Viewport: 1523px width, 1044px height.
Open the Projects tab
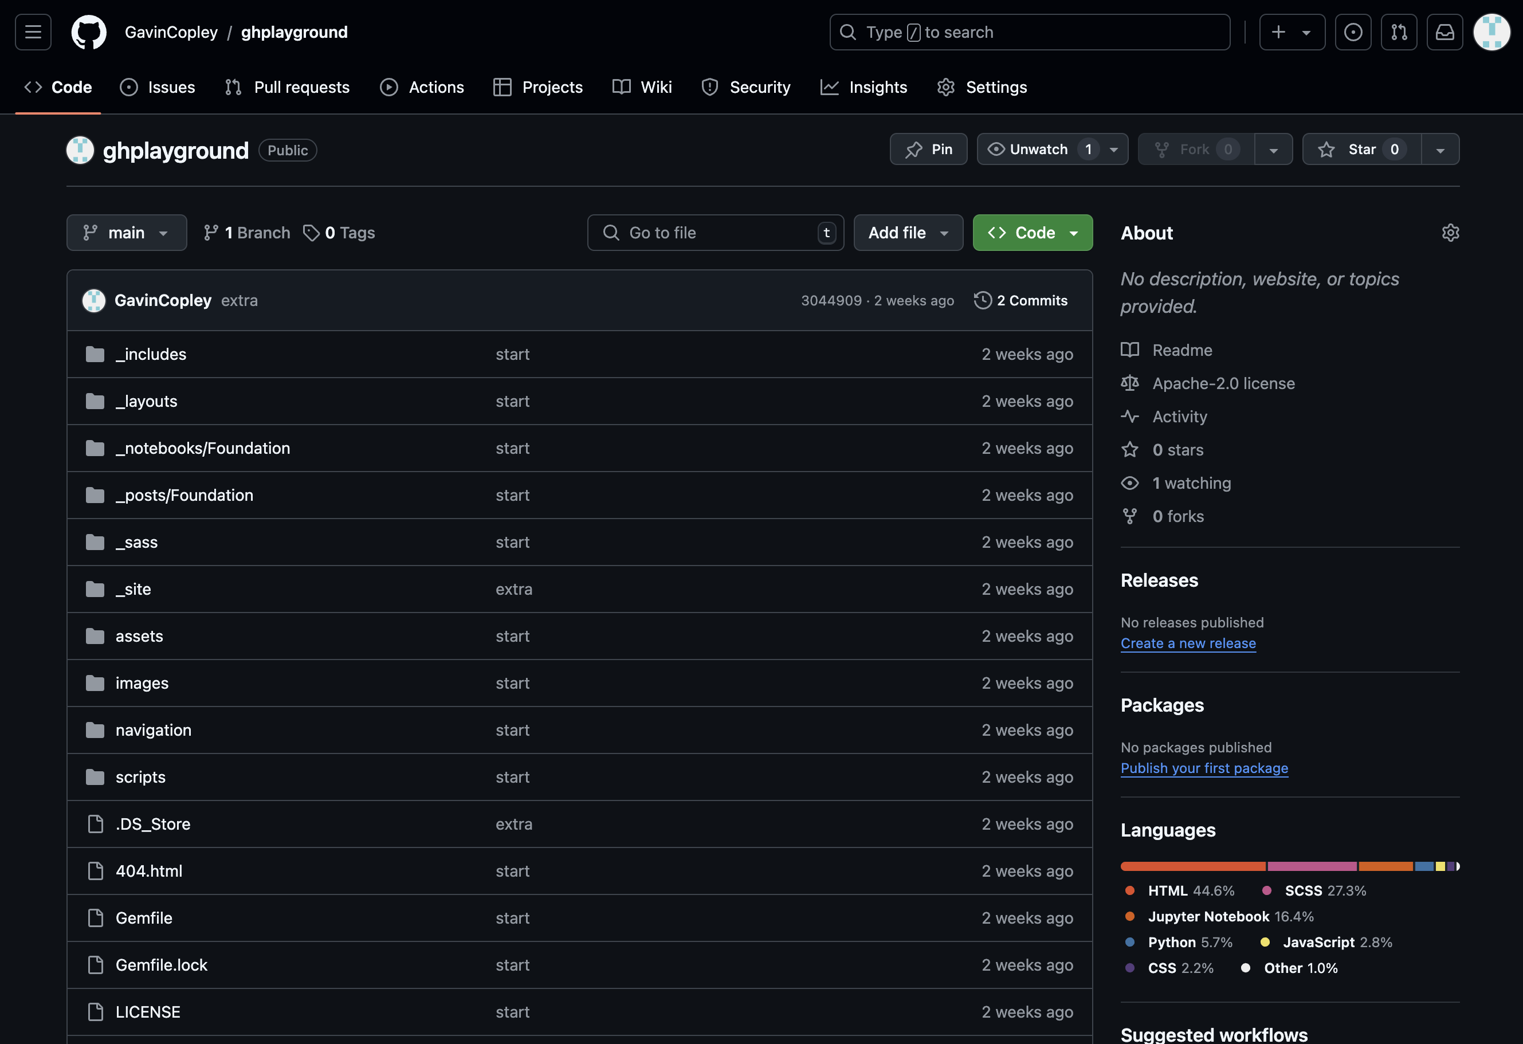pyautogui.click(x=538, y=87)
